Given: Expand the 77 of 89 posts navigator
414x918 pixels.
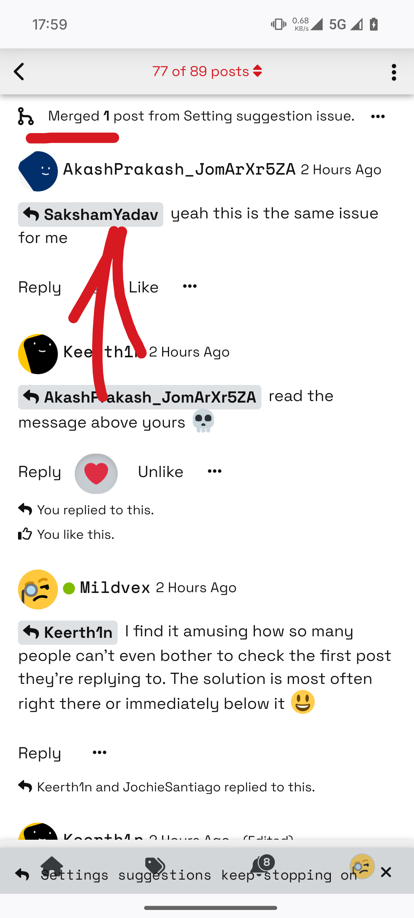Looking at the screenshot, I should pyautogui.click(x=207, y=71).
